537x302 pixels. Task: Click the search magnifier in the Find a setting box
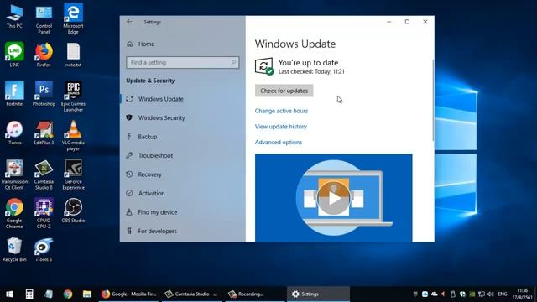pyautogui.click(x=233, y=63)
